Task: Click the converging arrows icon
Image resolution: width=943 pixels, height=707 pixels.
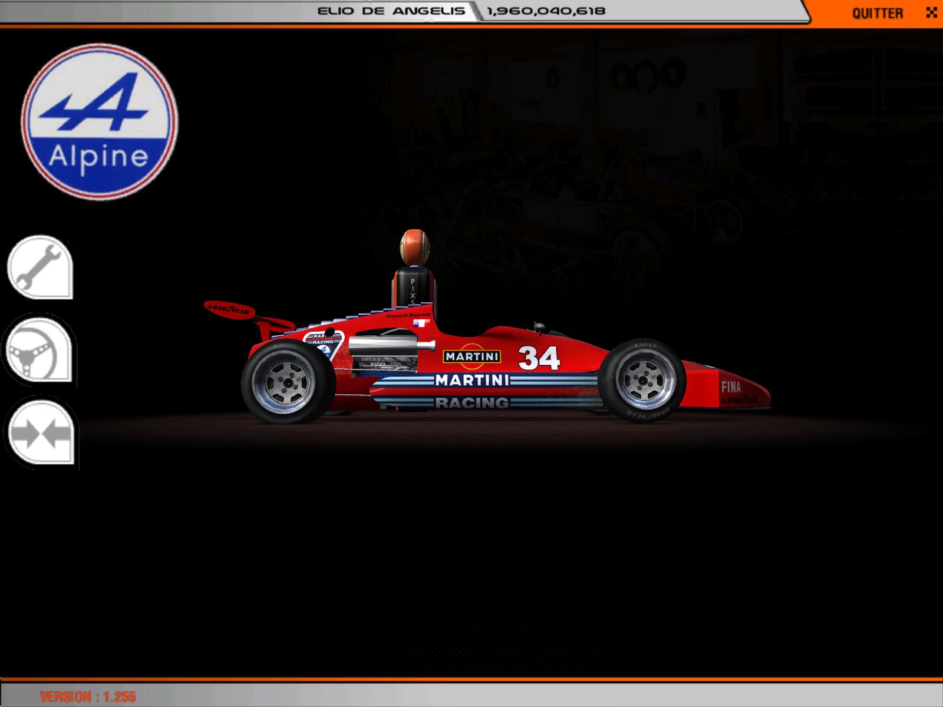Action: (x=40, y=433)
